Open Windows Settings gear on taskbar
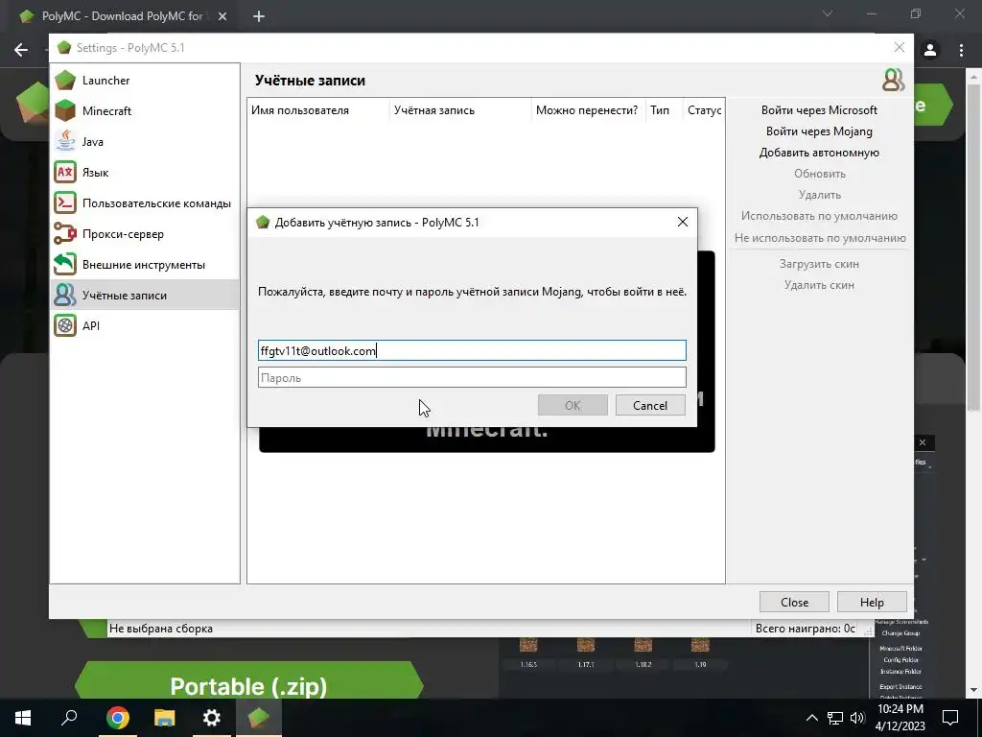982x737 pixels. (212, 718)
